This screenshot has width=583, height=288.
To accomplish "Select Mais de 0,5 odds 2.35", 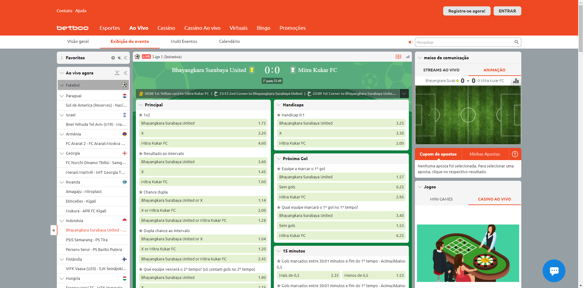I will 309,275.
